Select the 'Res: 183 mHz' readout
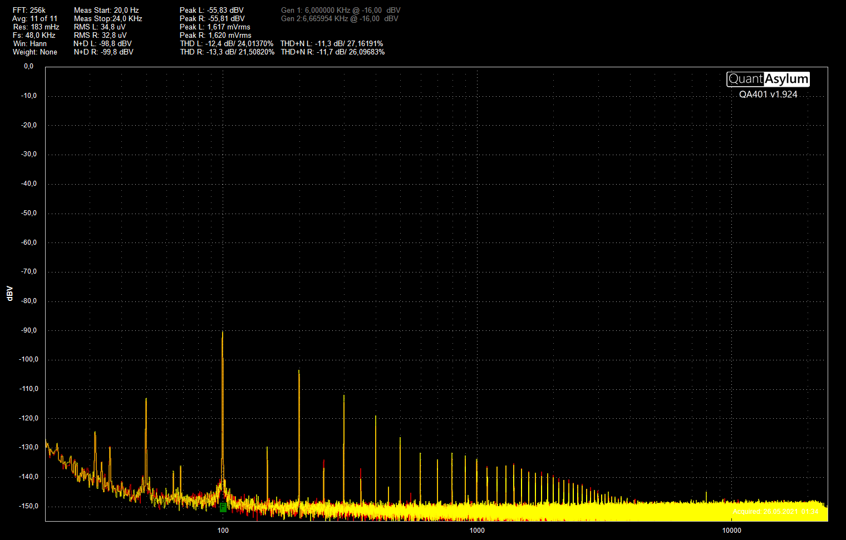 pyautogui.click(x=36, y=27)
